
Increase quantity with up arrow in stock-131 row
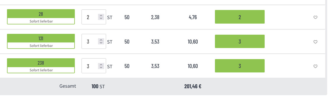click(101, 40)
